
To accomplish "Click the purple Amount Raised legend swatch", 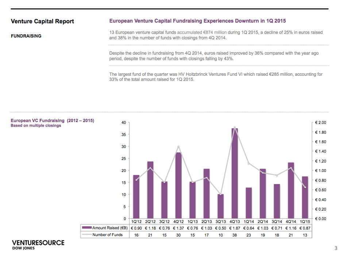I will 87,228.
